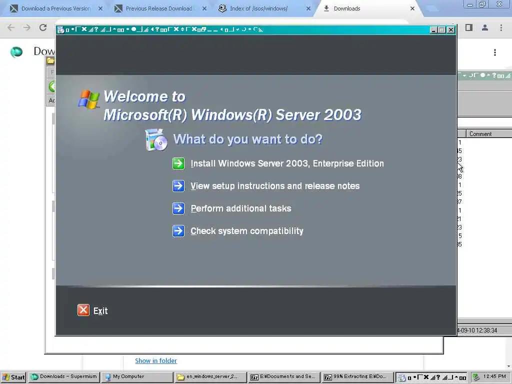Click the browser back arrow

11,28
